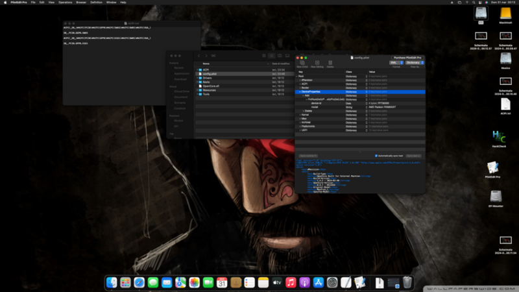This screenshot has height=292, width=519.
Task: Open the XML format dropdown
Action: [x=396, y=63]
